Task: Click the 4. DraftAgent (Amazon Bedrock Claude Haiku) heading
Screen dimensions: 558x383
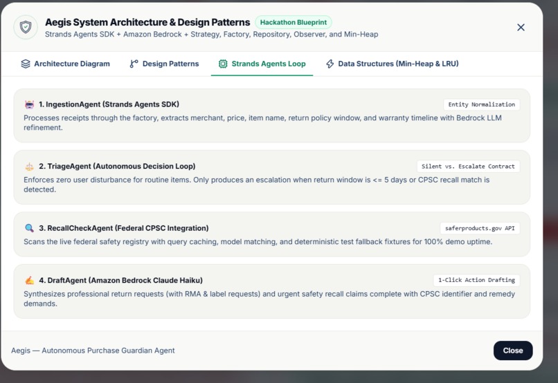Action: 120,280
